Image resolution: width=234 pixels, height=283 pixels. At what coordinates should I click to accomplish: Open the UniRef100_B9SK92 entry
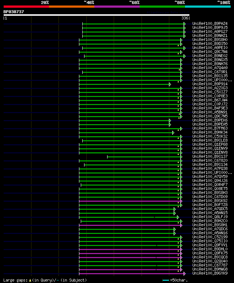pyautogui.click(x=210, y=201)
